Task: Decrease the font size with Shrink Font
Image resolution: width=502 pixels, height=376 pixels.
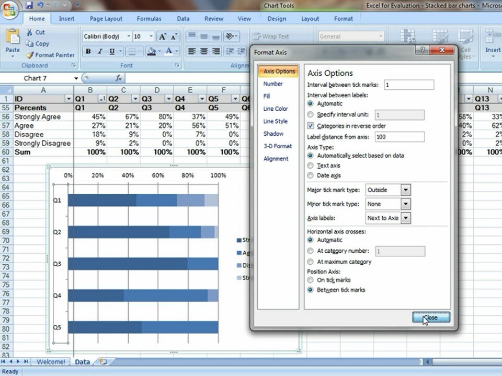Action: [174, 37]
